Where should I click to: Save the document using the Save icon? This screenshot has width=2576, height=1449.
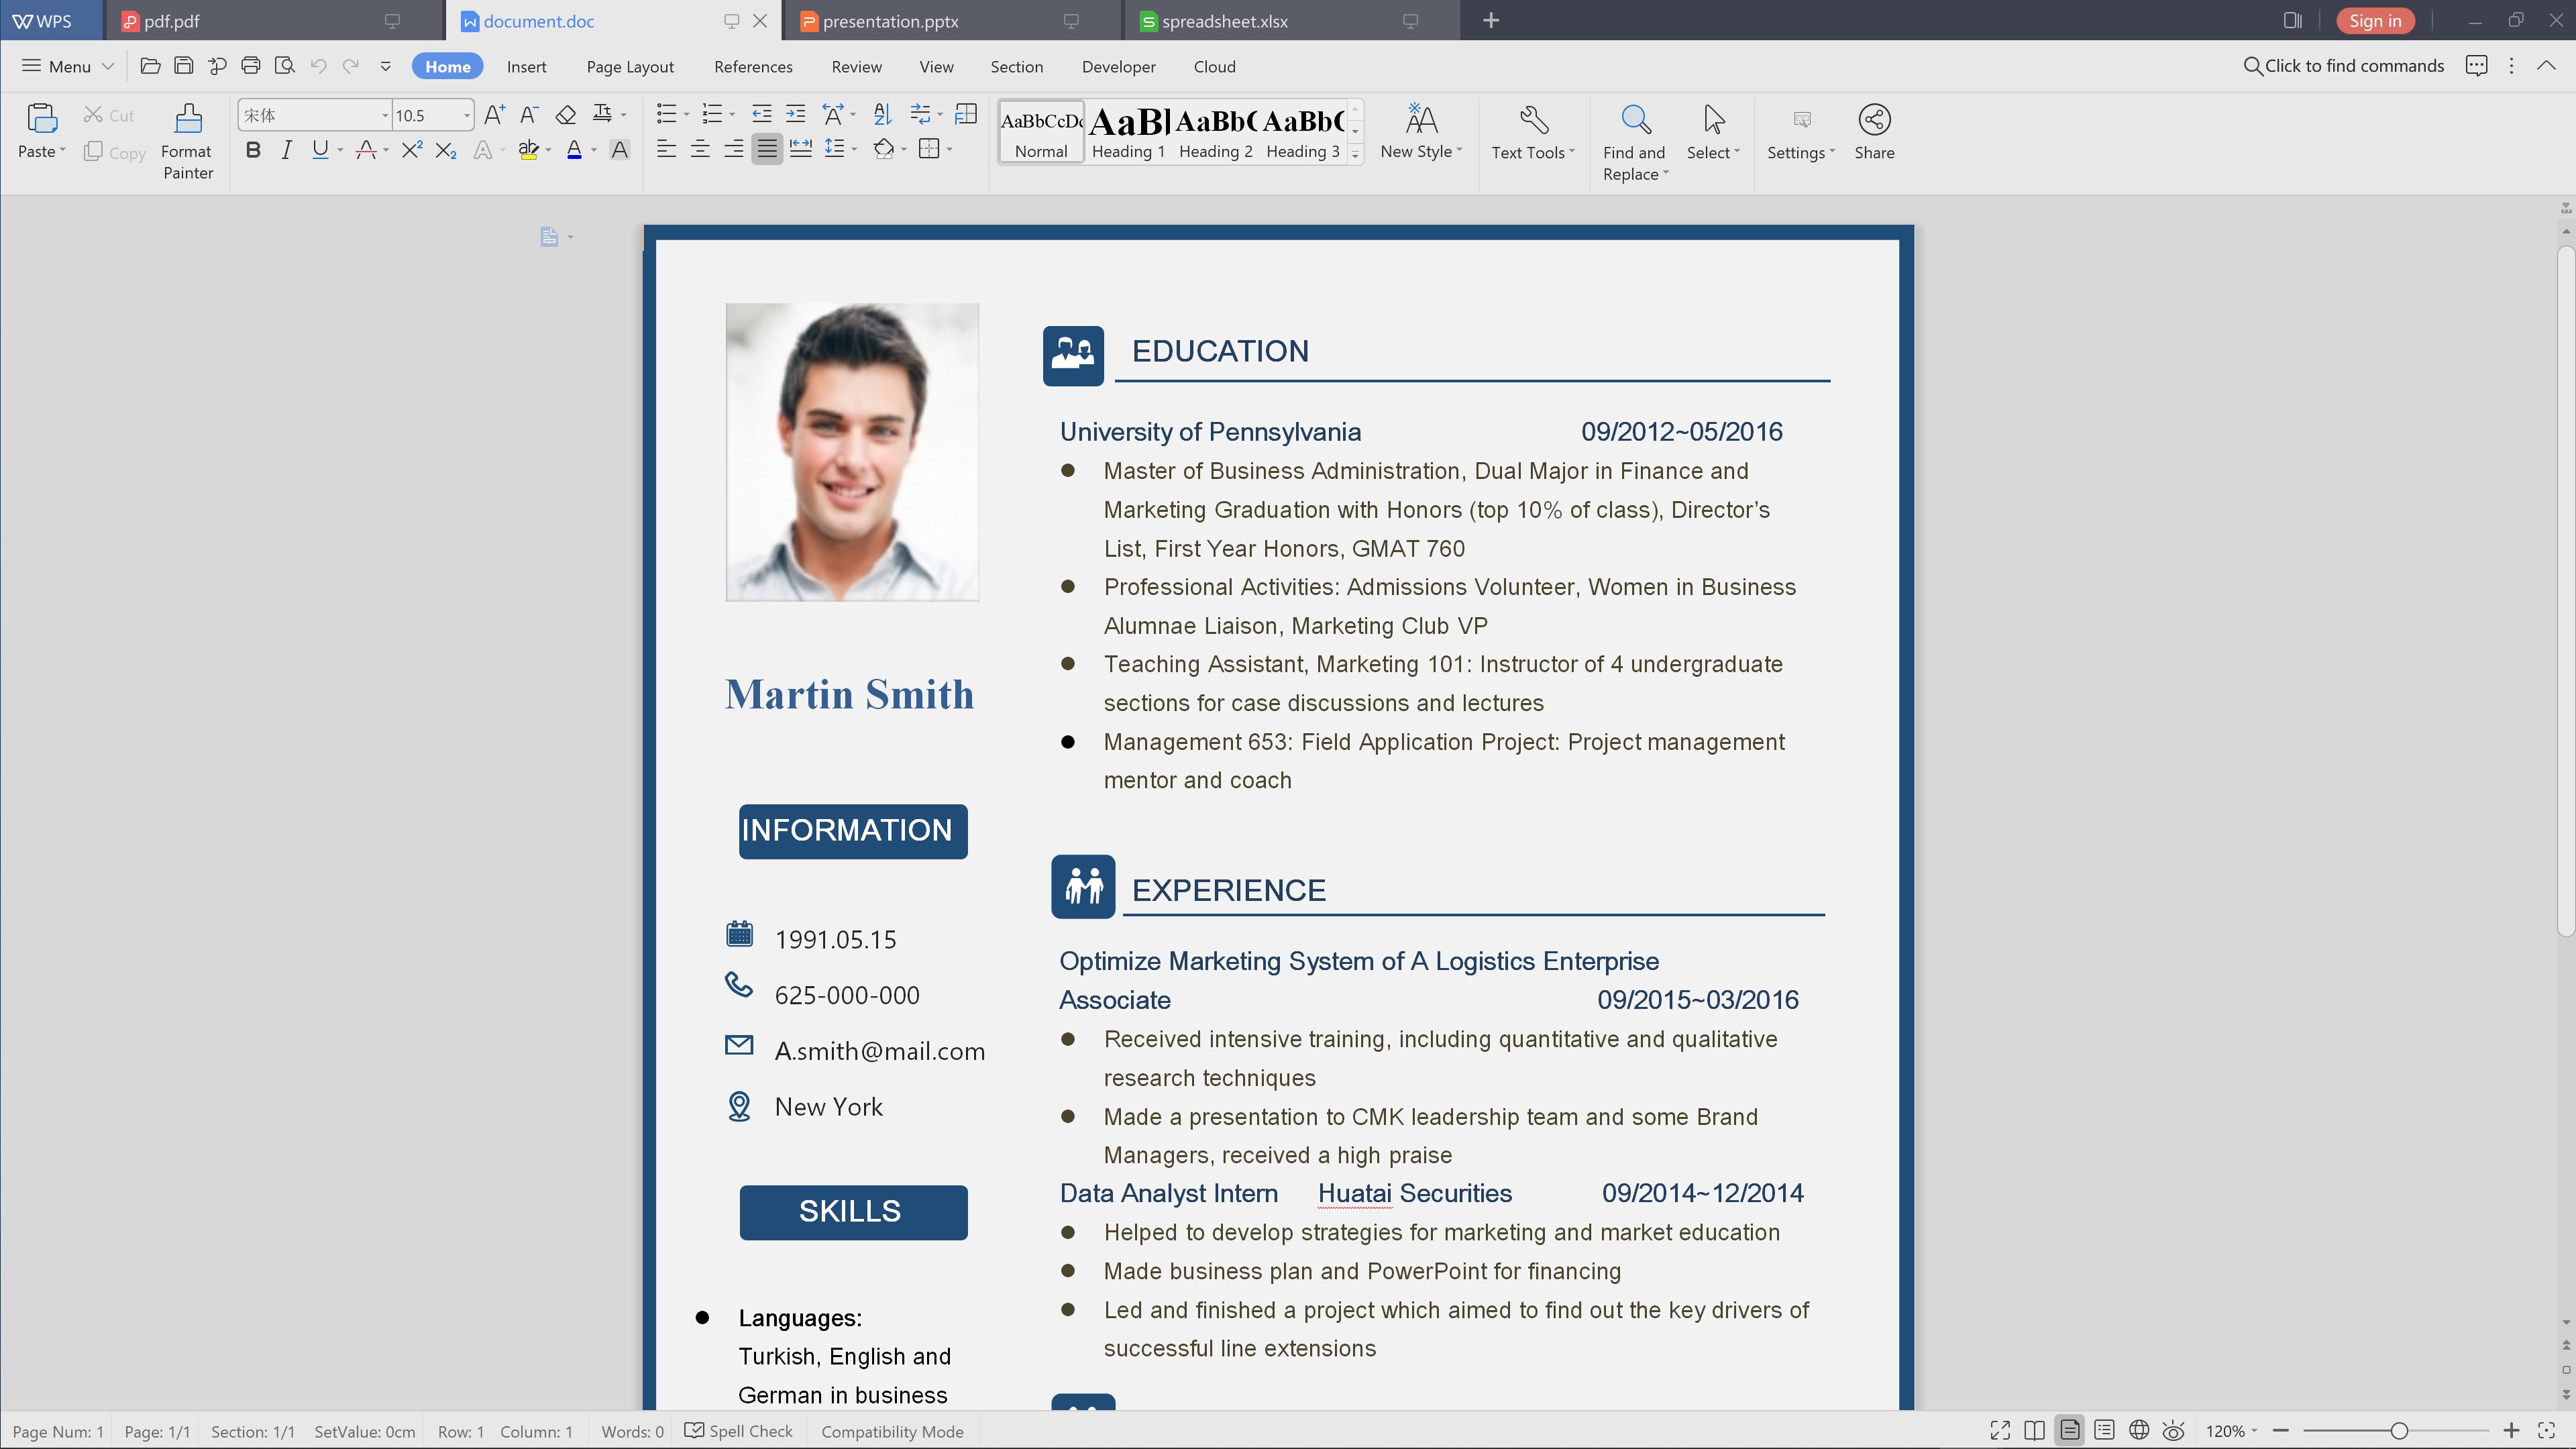(184, 66)
